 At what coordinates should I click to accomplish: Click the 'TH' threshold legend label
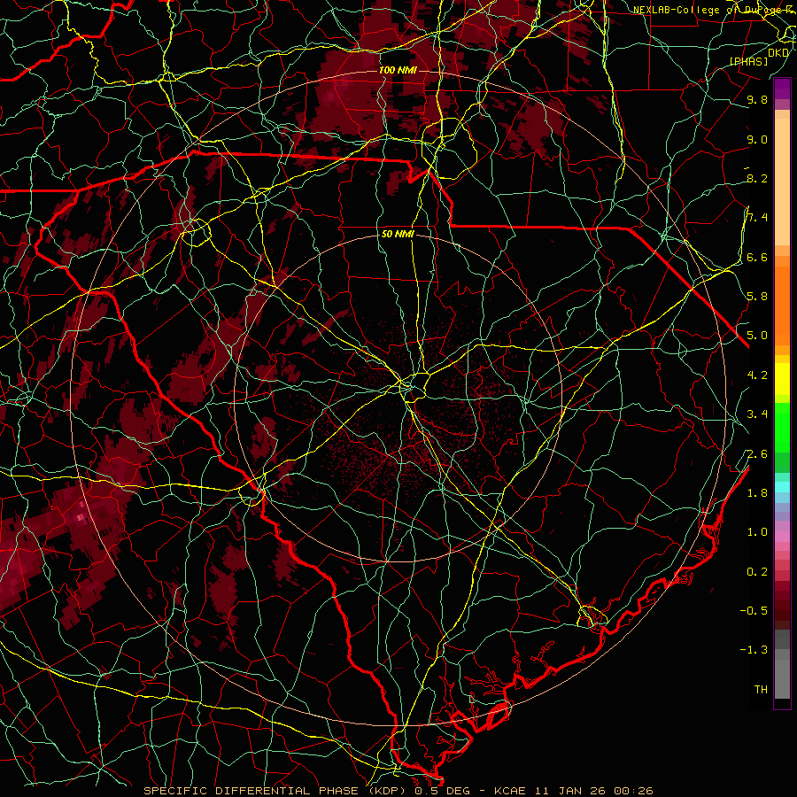tap(761, 690)
